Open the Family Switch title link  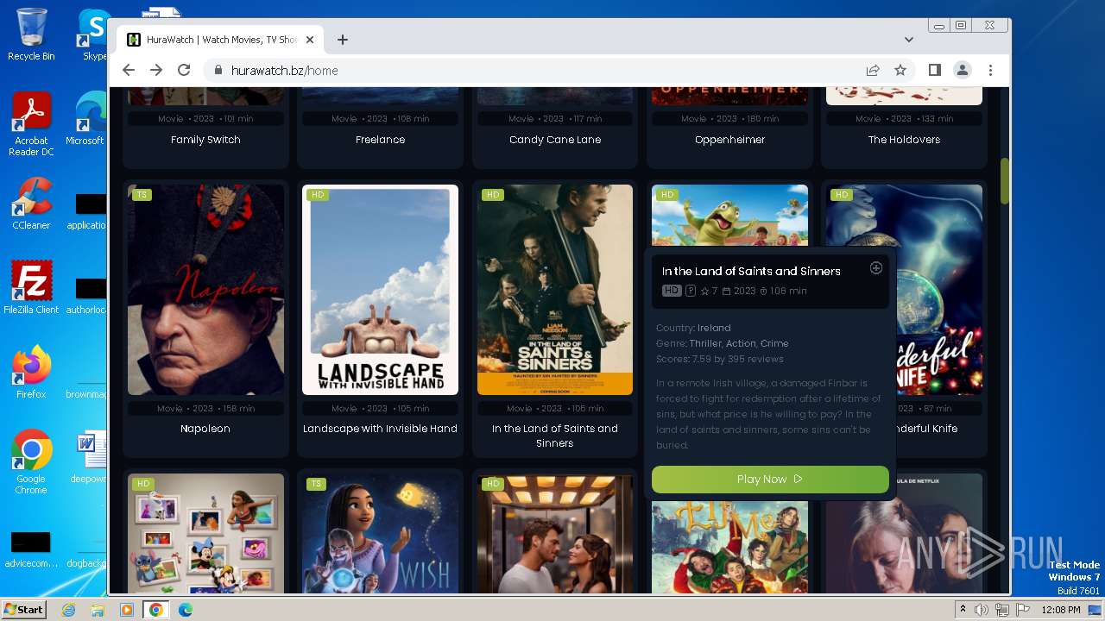(205, 140)
